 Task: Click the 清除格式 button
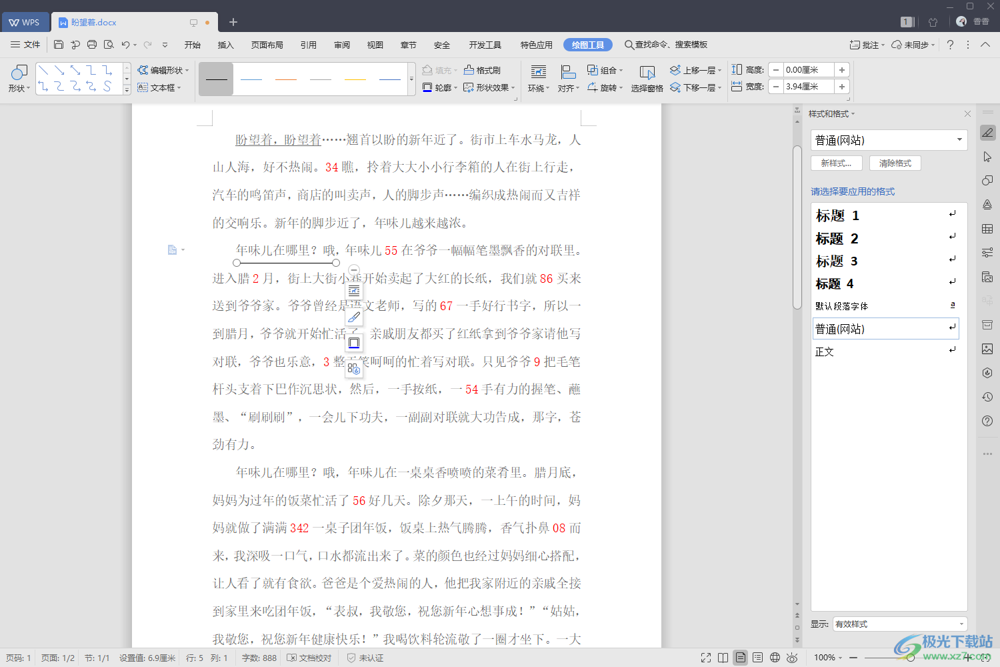[x=895, y=163]
